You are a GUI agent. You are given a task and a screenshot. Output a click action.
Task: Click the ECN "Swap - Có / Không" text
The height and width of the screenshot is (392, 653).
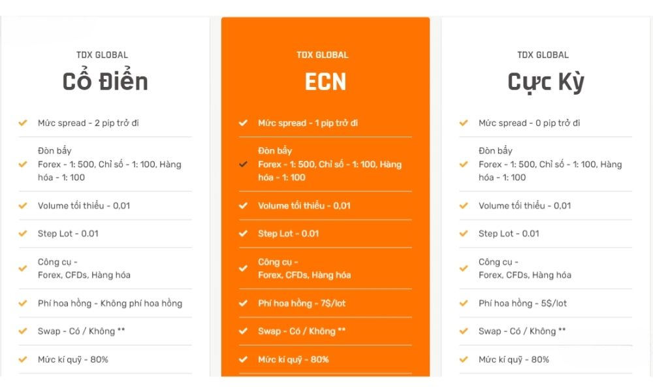coord(301,331)
